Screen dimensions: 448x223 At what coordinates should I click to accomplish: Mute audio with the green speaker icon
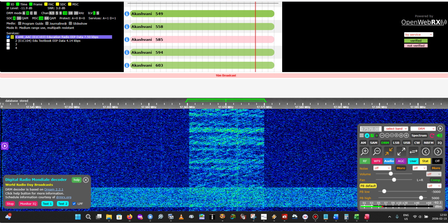point(439,135)
